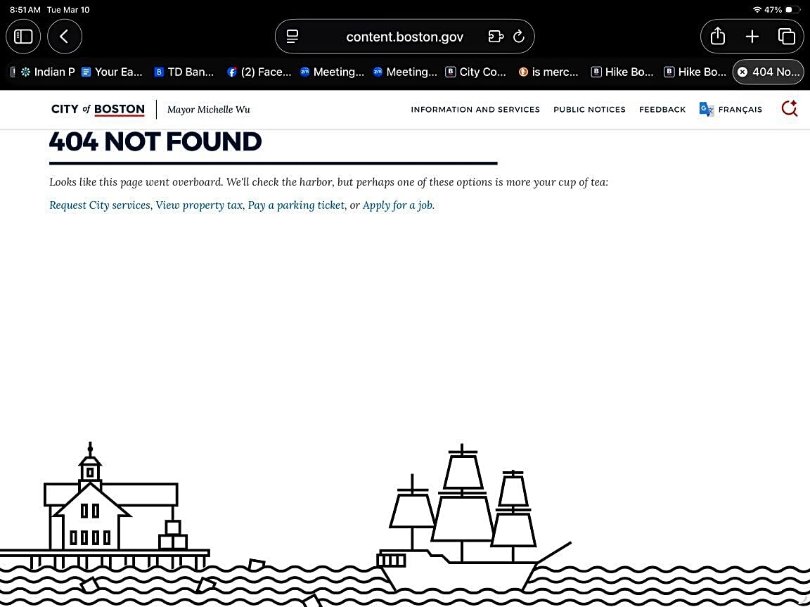Switch to the Facebook tab

click(259, 72)
